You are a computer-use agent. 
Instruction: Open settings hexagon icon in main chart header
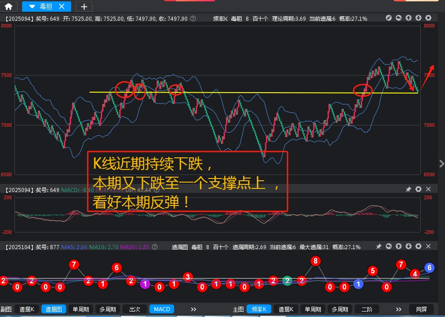click(428, 18)
